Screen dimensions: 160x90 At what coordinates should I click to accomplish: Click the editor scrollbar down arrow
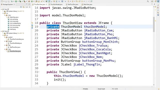(x=154, y=85)
